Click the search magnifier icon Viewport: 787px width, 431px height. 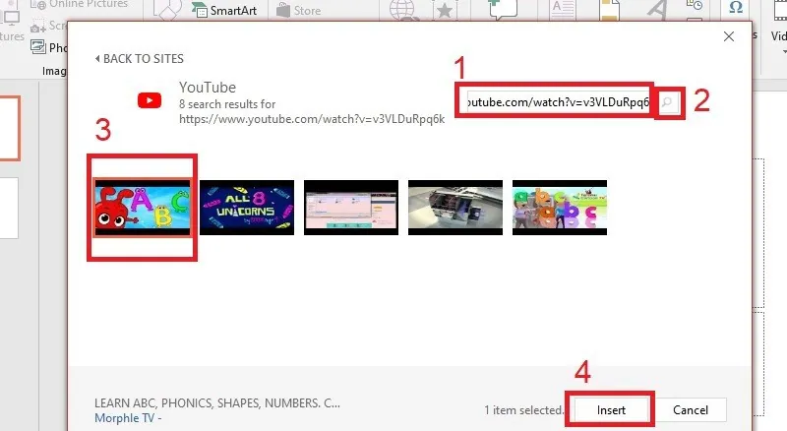click(667, 102)
